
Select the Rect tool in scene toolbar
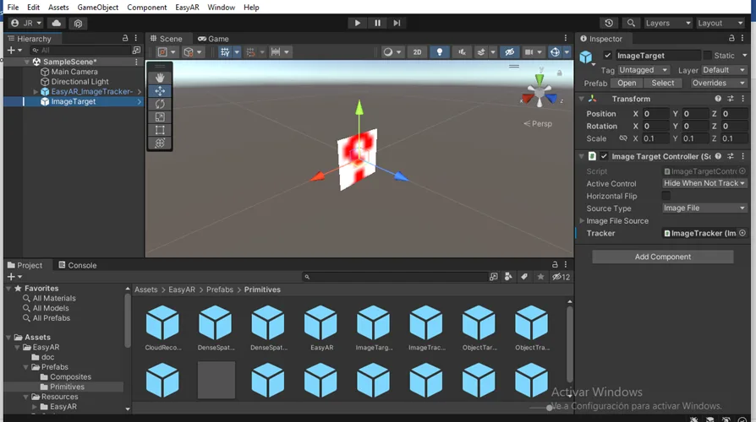[160, 130]
